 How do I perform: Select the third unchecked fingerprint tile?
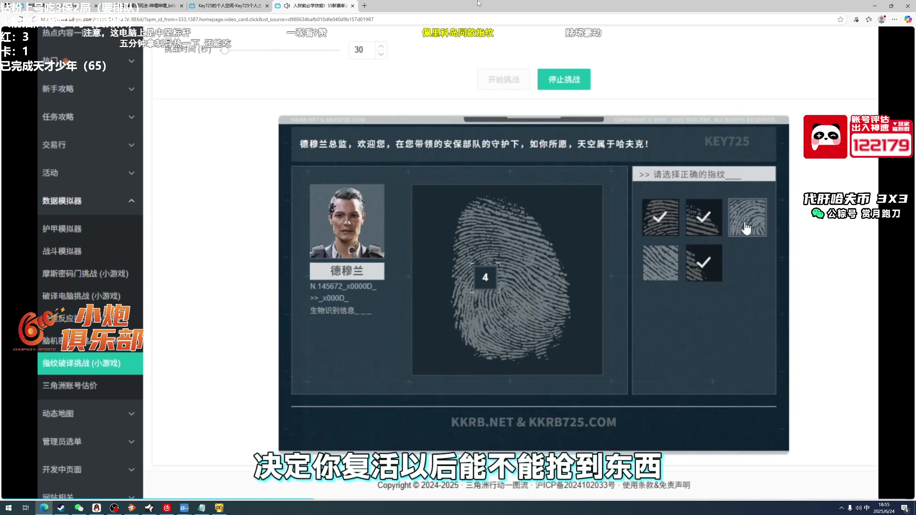[x=747, y=217]
